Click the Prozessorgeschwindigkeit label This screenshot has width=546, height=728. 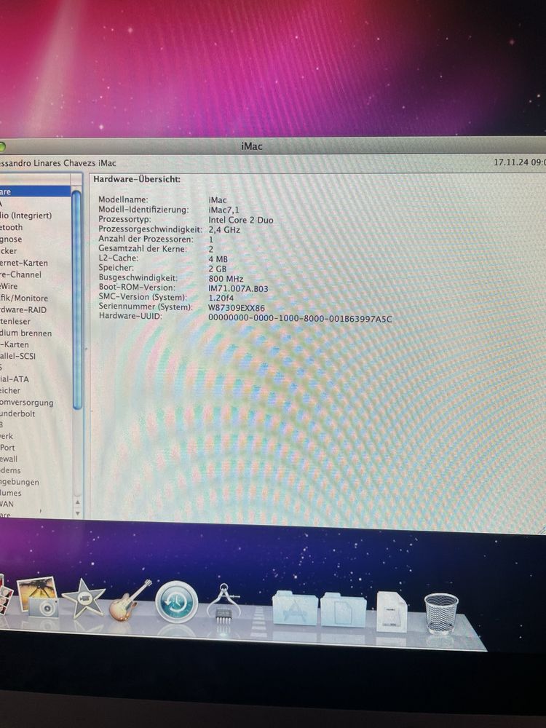[x=151, y=229]
